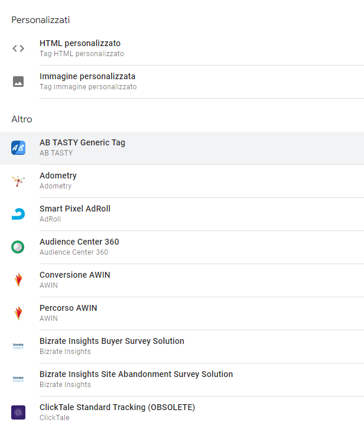This screenshot has width=364, height=429.
Task: Click the Conversione AWIN flame icon
Action: [x=18, y=280]
